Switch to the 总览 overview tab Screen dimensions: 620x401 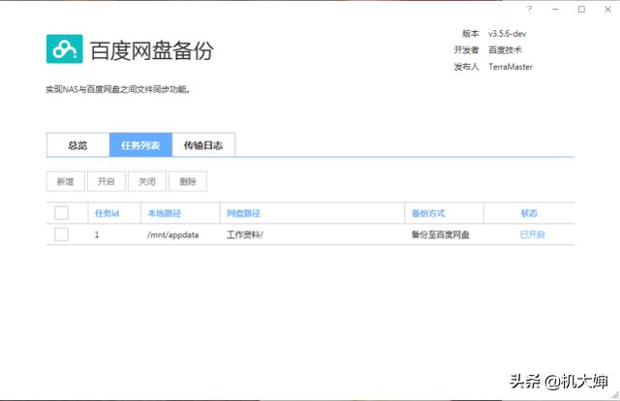77,145
